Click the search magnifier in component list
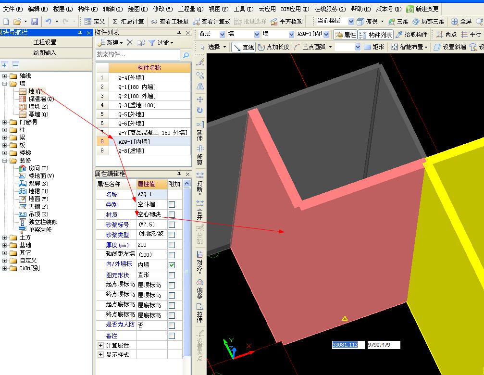 186,55
